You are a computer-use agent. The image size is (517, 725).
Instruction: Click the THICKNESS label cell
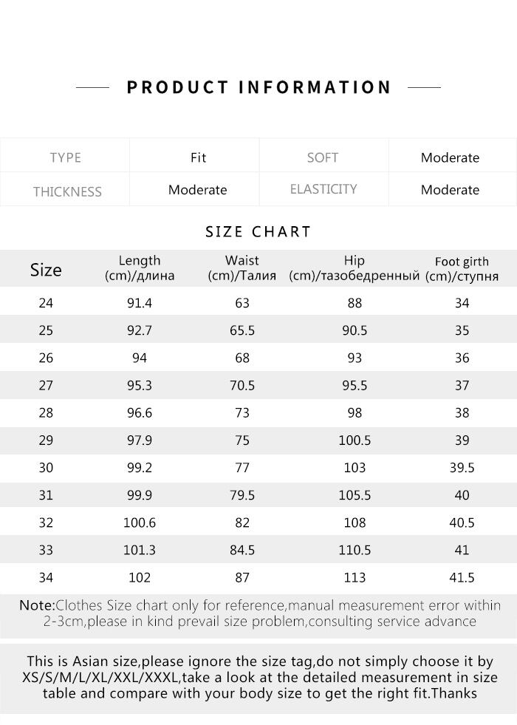pyautogui.click(x=67, y=191)
